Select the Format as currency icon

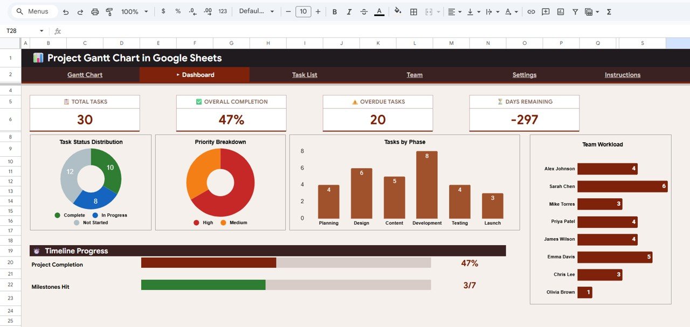(163, 10)
